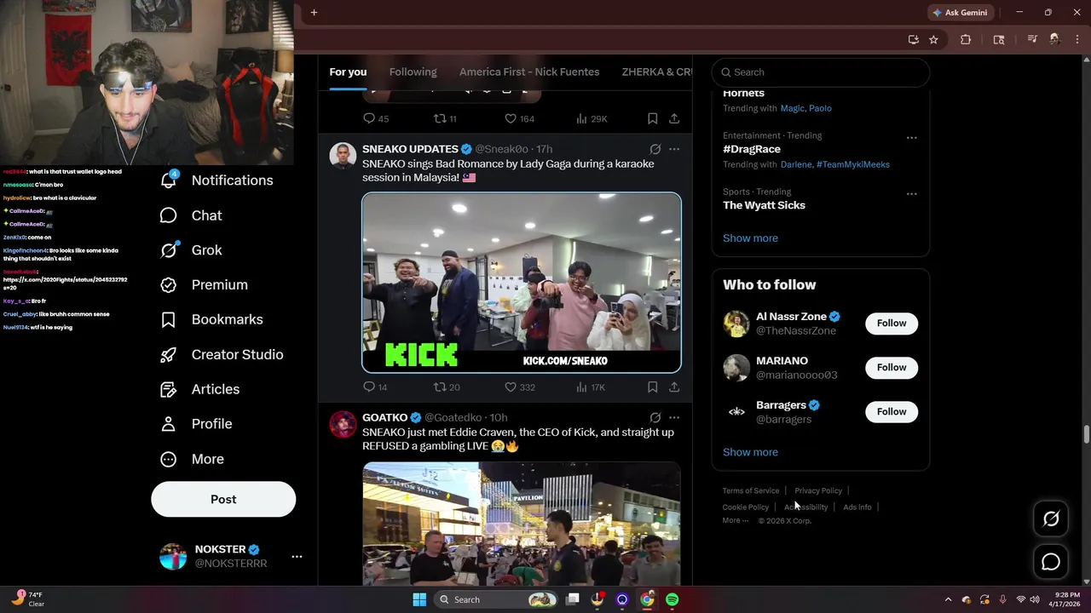Like the top post with 164 likes
1091x613 pixels.
click(x=511, y=118)
